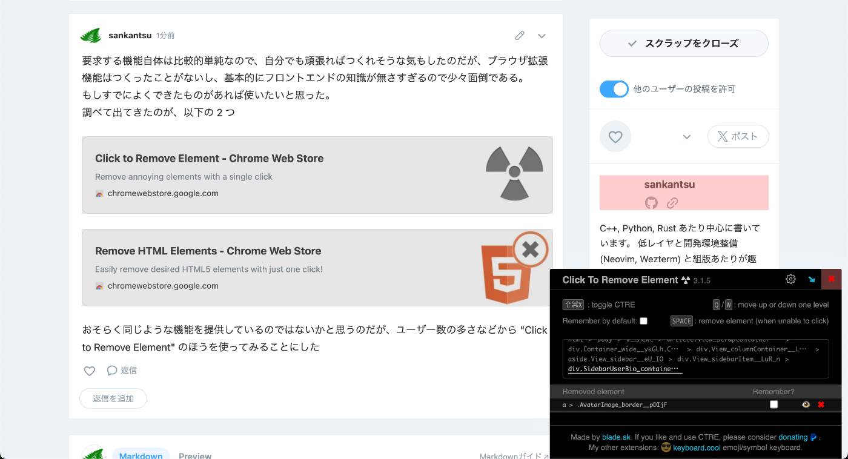Open sankantsu profile name in sidebar
The height and width of the screenshot is (459, 848).
669,184
